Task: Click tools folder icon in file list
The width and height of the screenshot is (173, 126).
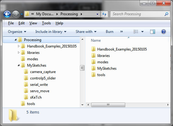Action: click(93, 75)
